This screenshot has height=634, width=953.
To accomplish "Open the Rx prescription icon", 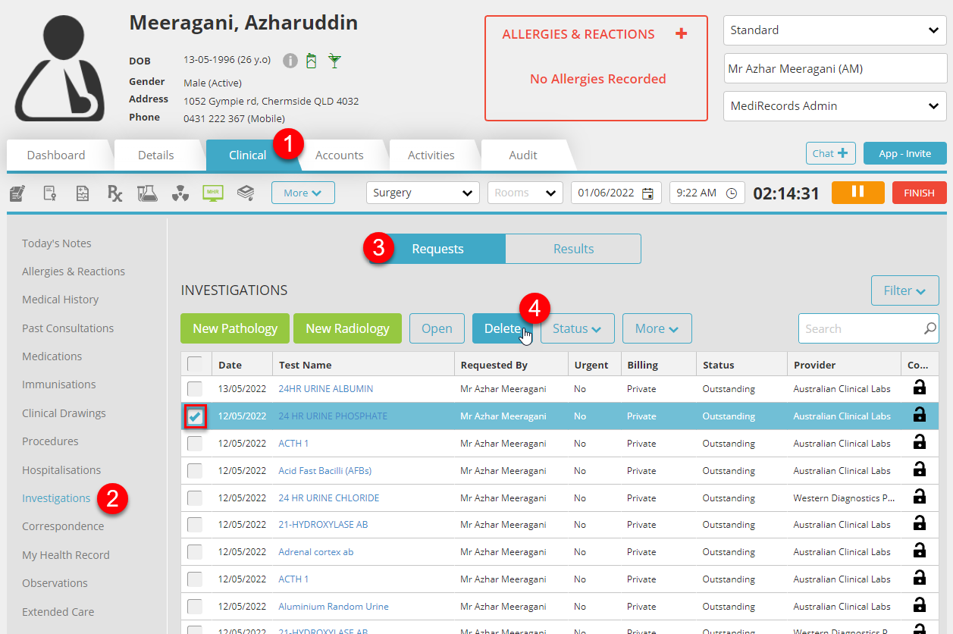I will point(114,193).
